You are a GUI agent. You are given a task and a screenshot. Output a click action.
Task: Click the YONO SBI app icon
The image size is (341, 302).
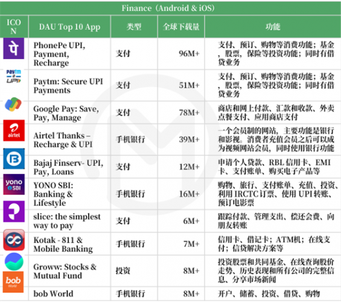[14, 184]
